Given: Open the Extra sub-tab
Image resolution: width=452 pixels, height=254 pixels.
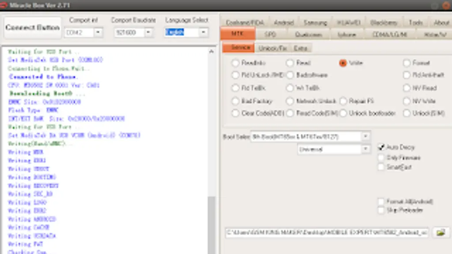Looking at the screenshot, I should 300,49.
